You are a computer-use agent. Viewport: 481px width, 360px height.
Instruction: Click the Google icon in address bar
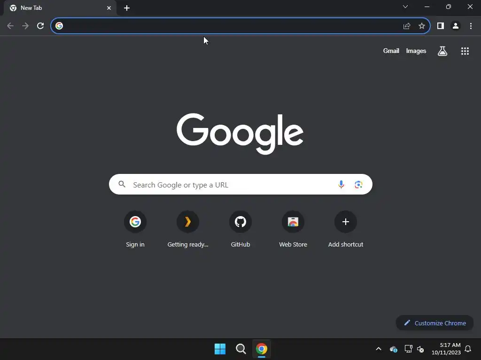(59, 26)
